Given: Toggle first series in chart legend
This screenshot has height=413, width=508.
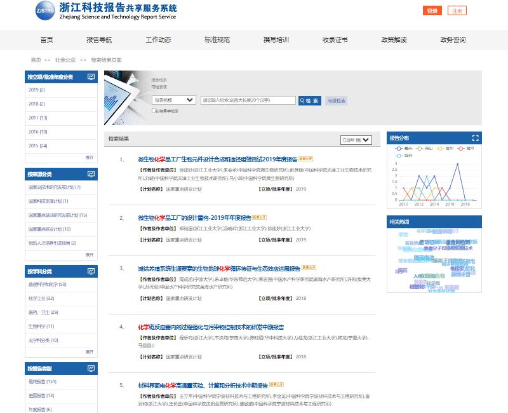Looking at the screenshot, I should (x=399, y=148).
